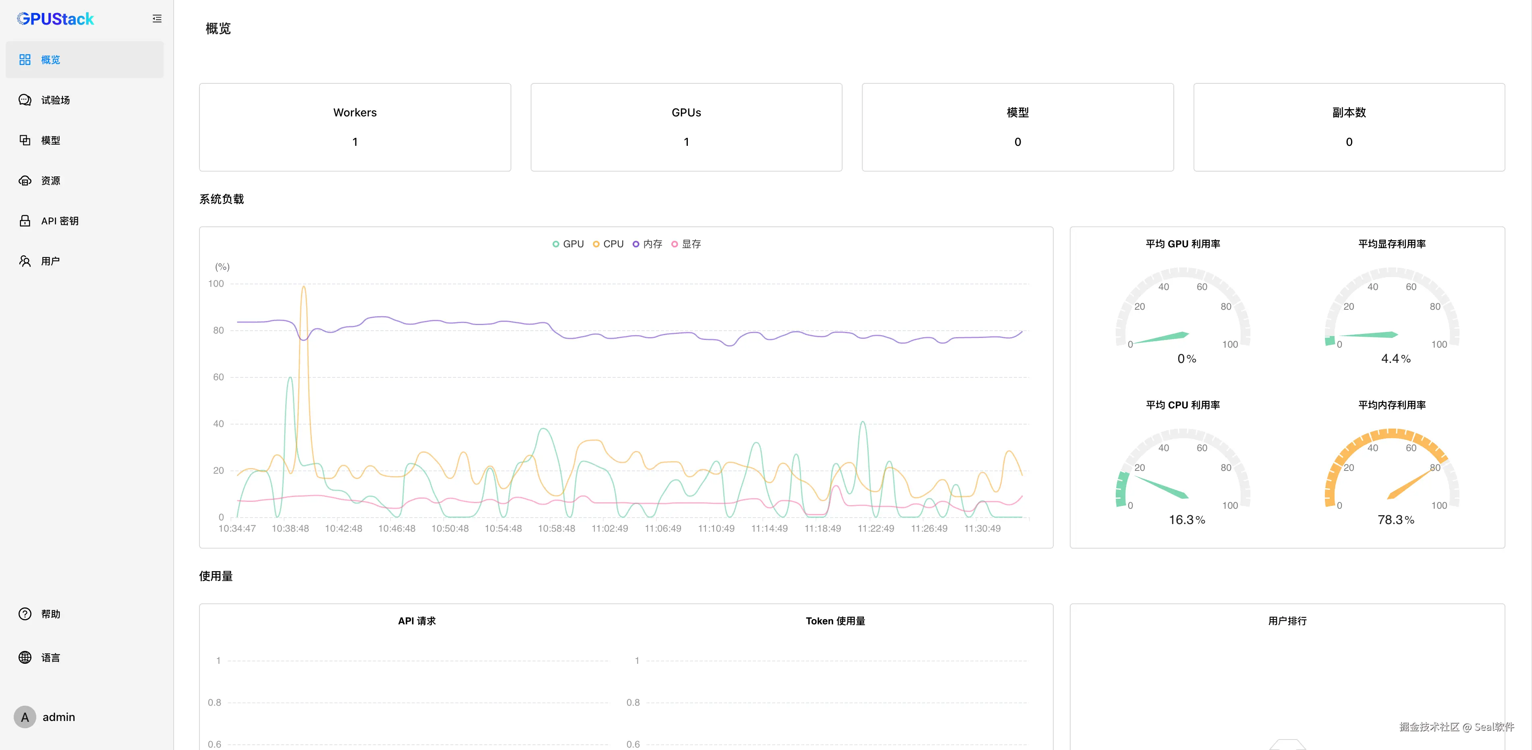Select the API 密钥 sidebar menu item

click(x=60, y=221)
